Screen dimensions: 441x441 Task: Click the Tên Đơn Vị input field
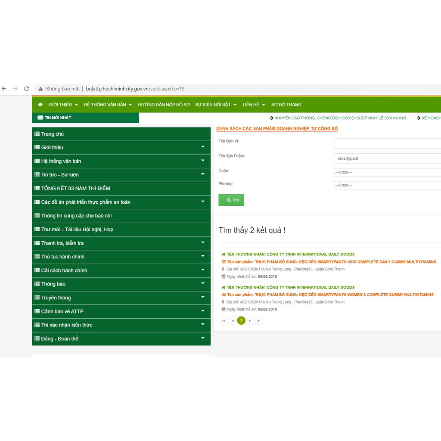[387, 143]
